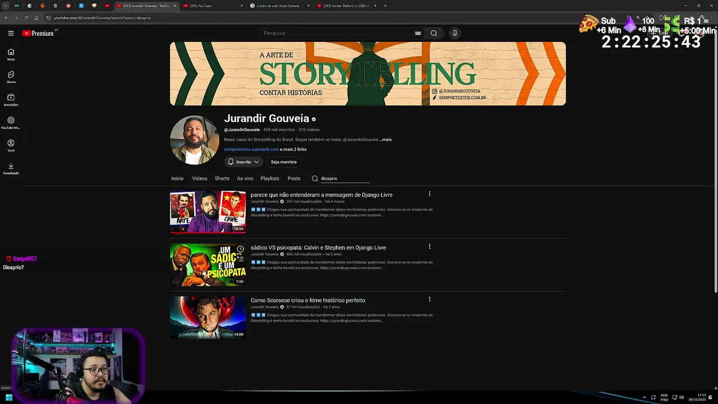Click the browser back arrow
Viewport: 718px width, 404px height.
[x=6, y=18]
